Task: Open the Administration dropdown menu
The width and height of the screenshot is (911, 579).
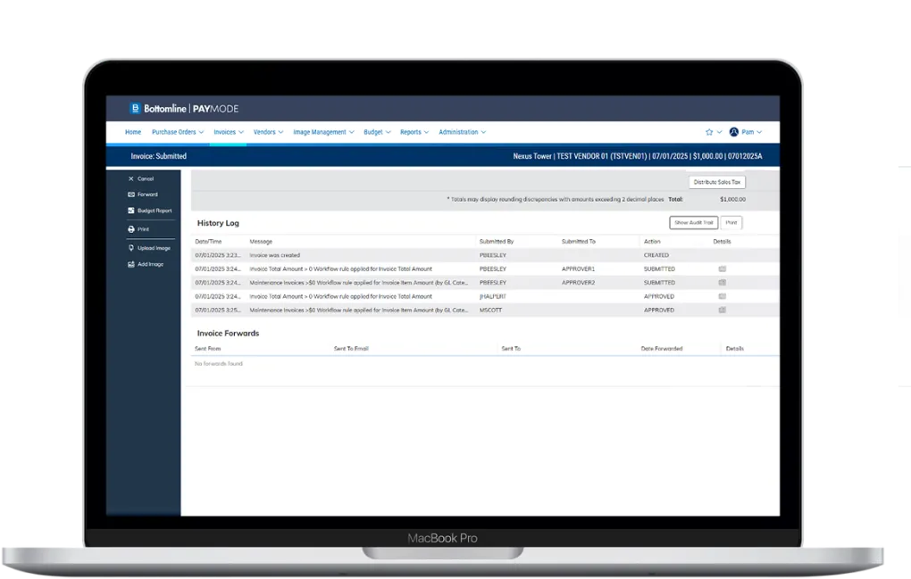Action: pyautogui.click(x=462, y=132)
